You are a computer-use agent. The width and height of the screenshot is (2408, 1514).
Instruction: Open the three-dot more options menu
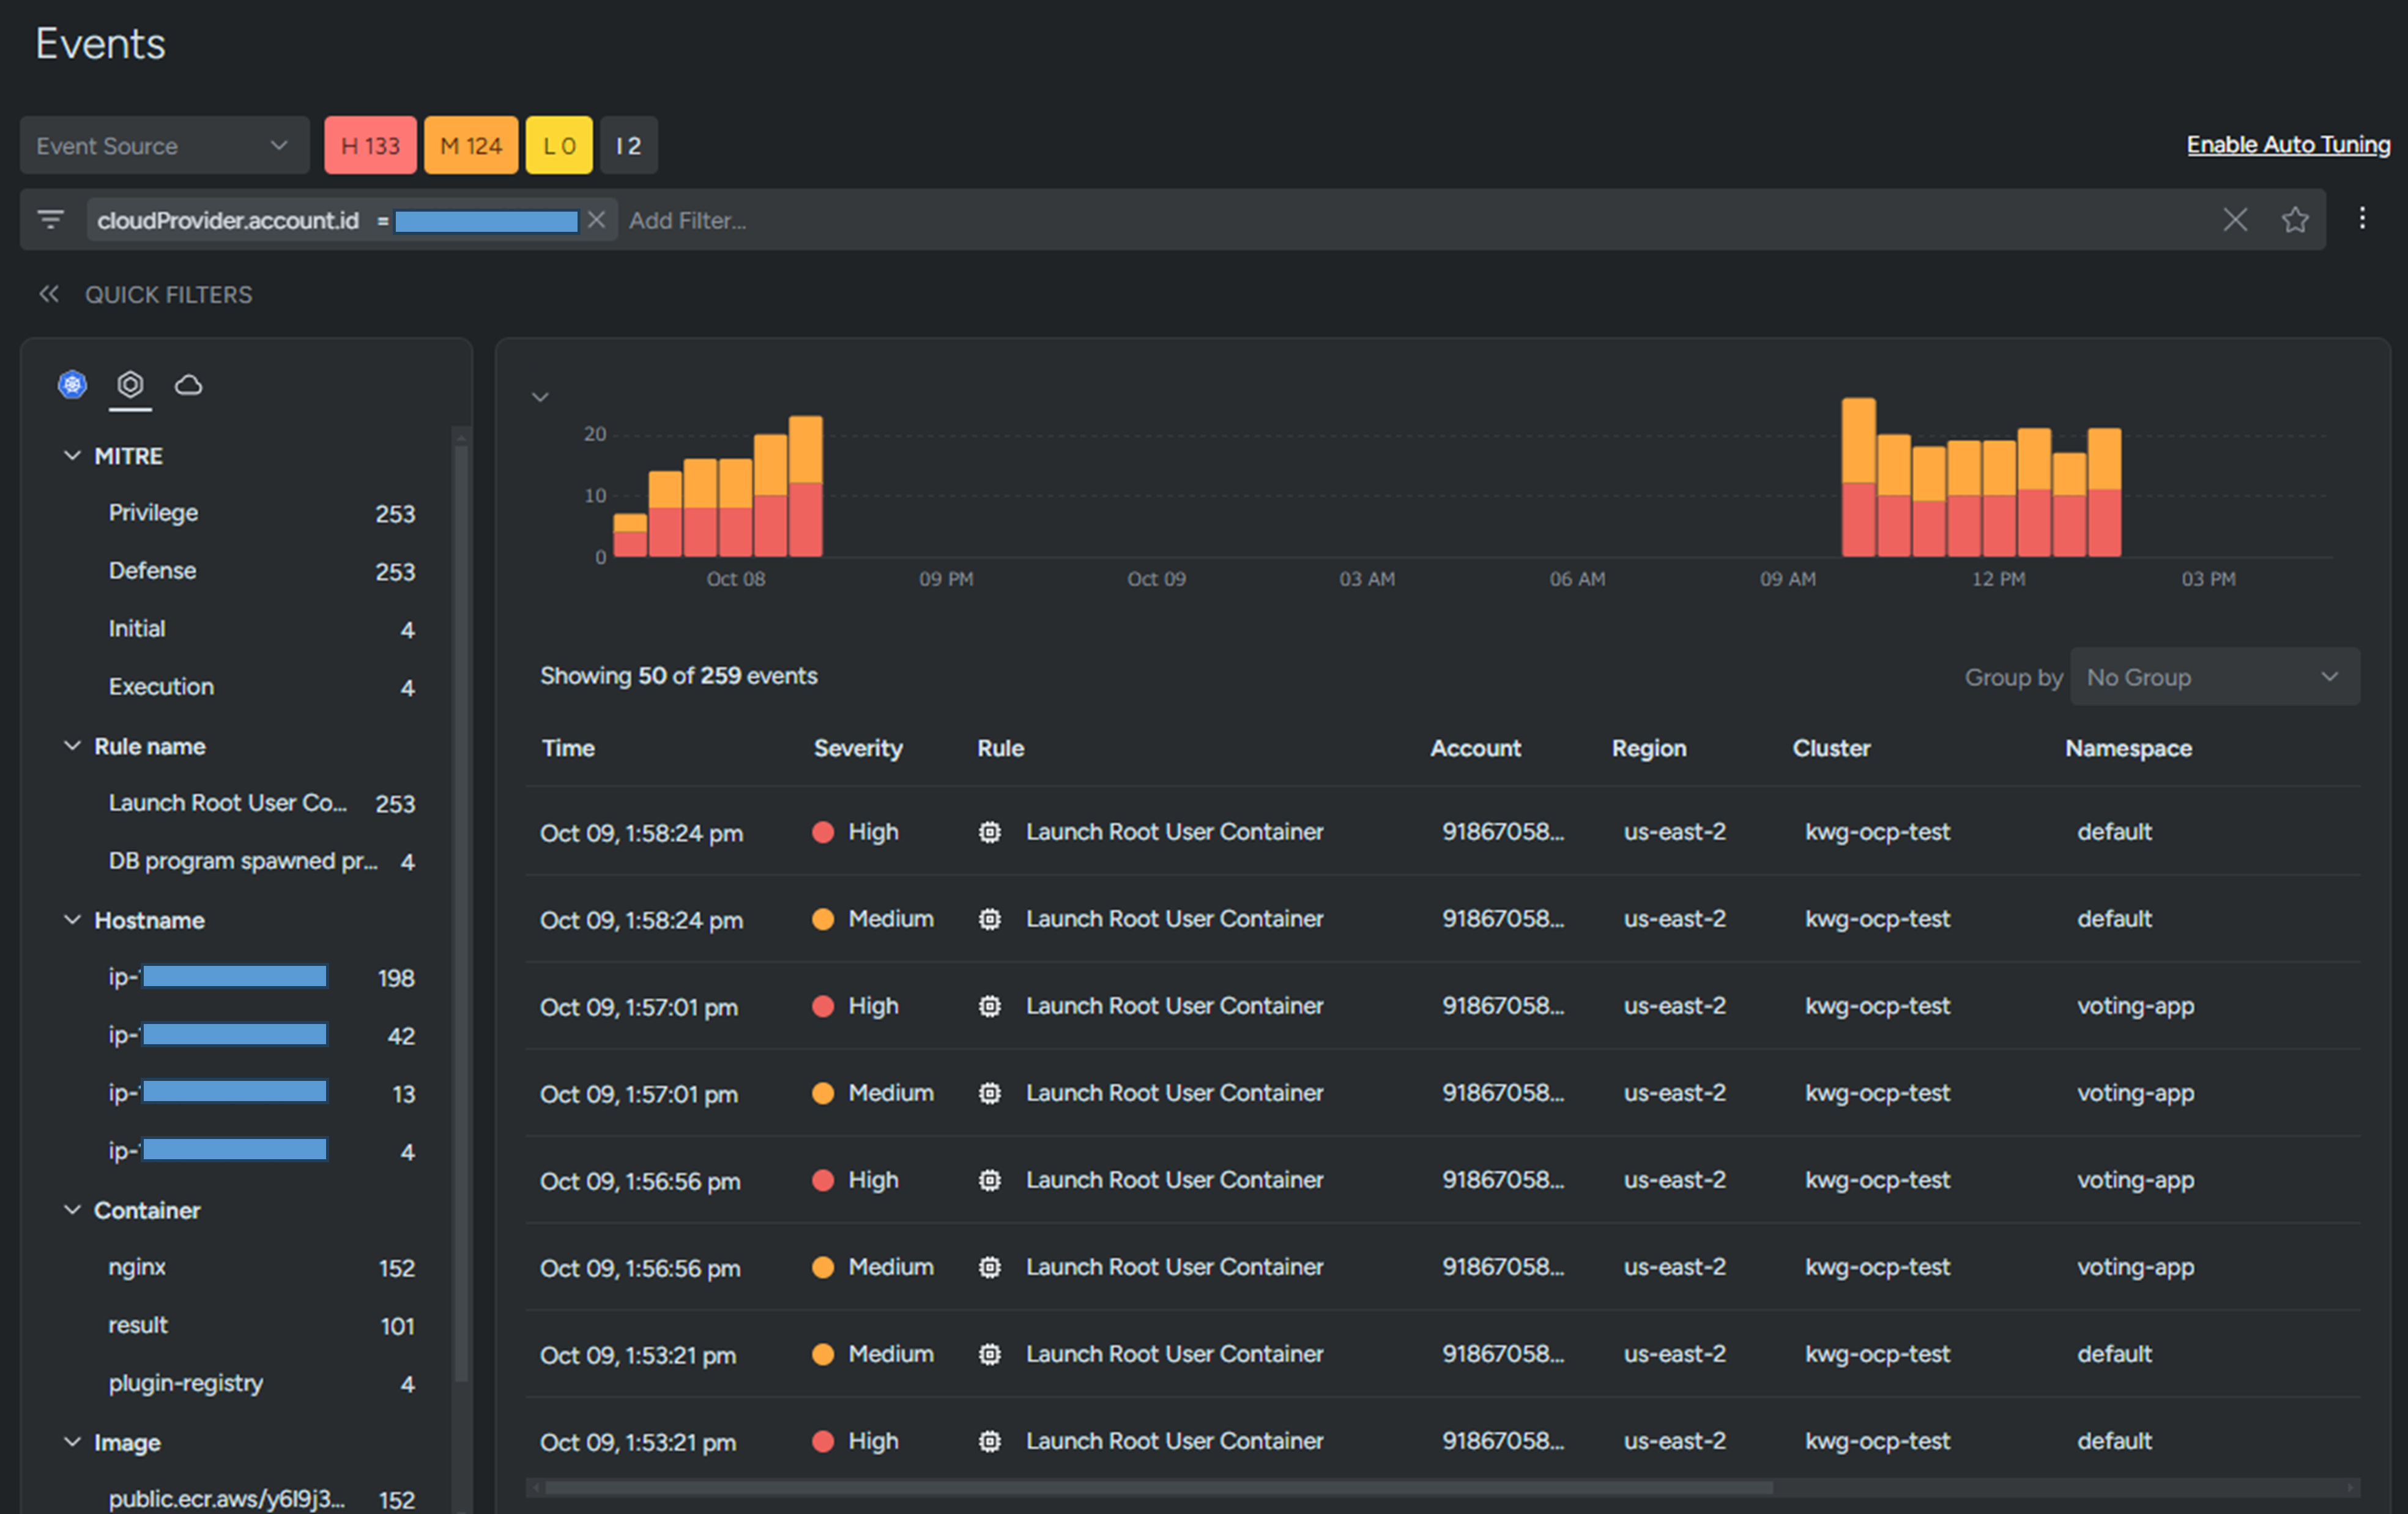tap(2362, 218)
